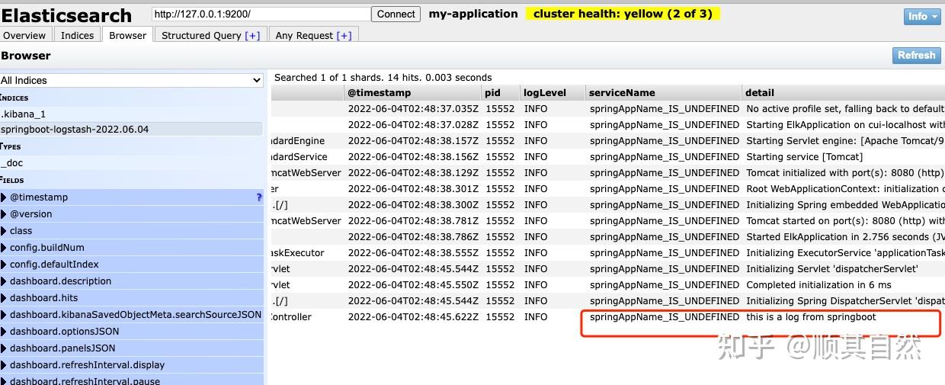Expand the dashboard.hits field
Screen dimensions: 945x385
pos(132,297)
